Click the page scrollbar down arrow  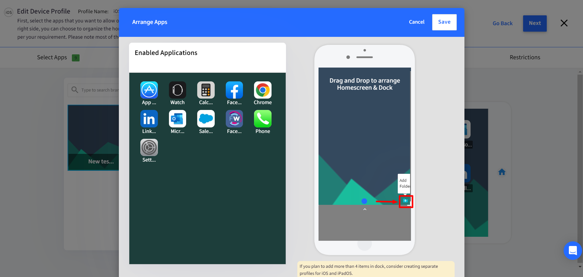click(x=580, y=267)
